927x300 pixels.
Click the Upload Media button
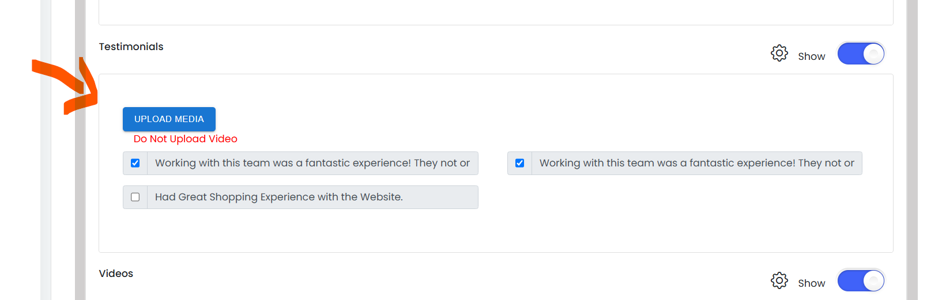point(169,119)
